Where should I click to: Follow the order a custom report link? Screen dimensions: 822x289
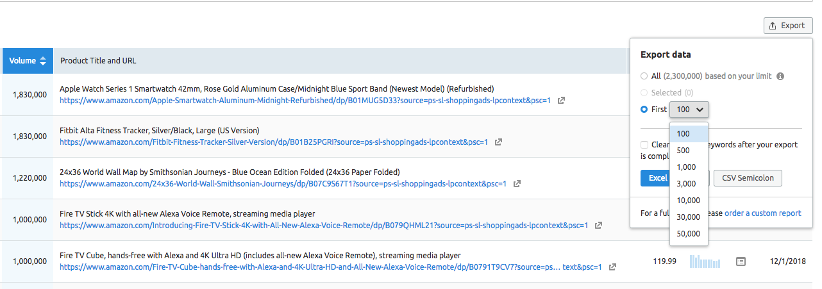762,213
